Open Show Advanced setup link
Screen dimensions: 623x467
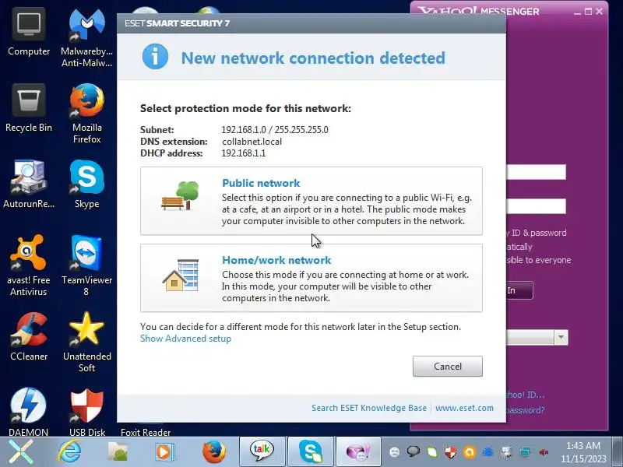(185, 339)
